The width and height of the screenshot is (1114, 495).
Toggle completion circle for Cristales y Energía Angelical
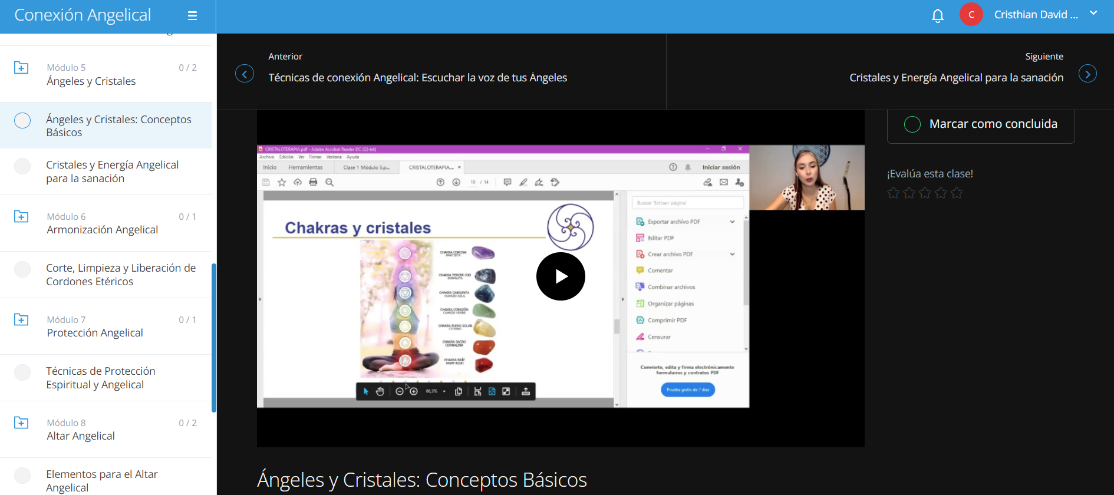pos(22,166)
